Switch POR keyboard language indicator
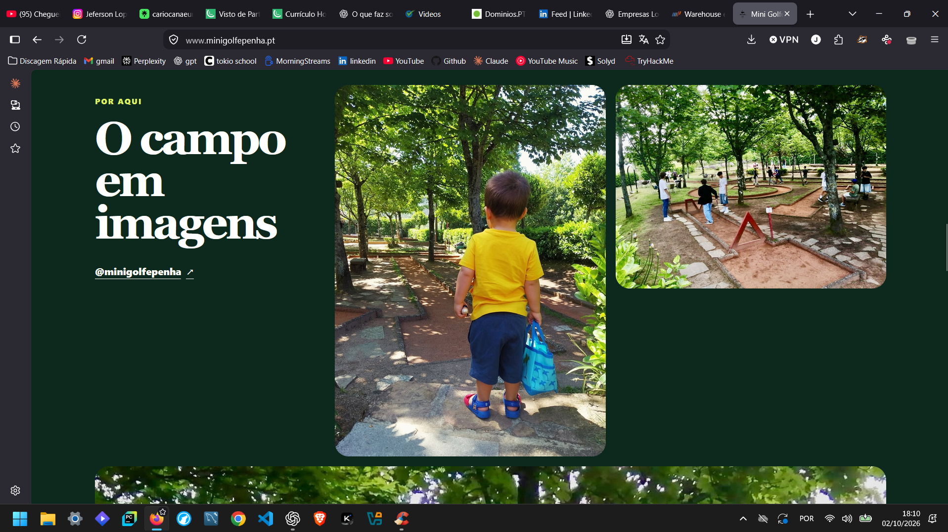This screenshot has height=532, width=948. coord(807,519)
